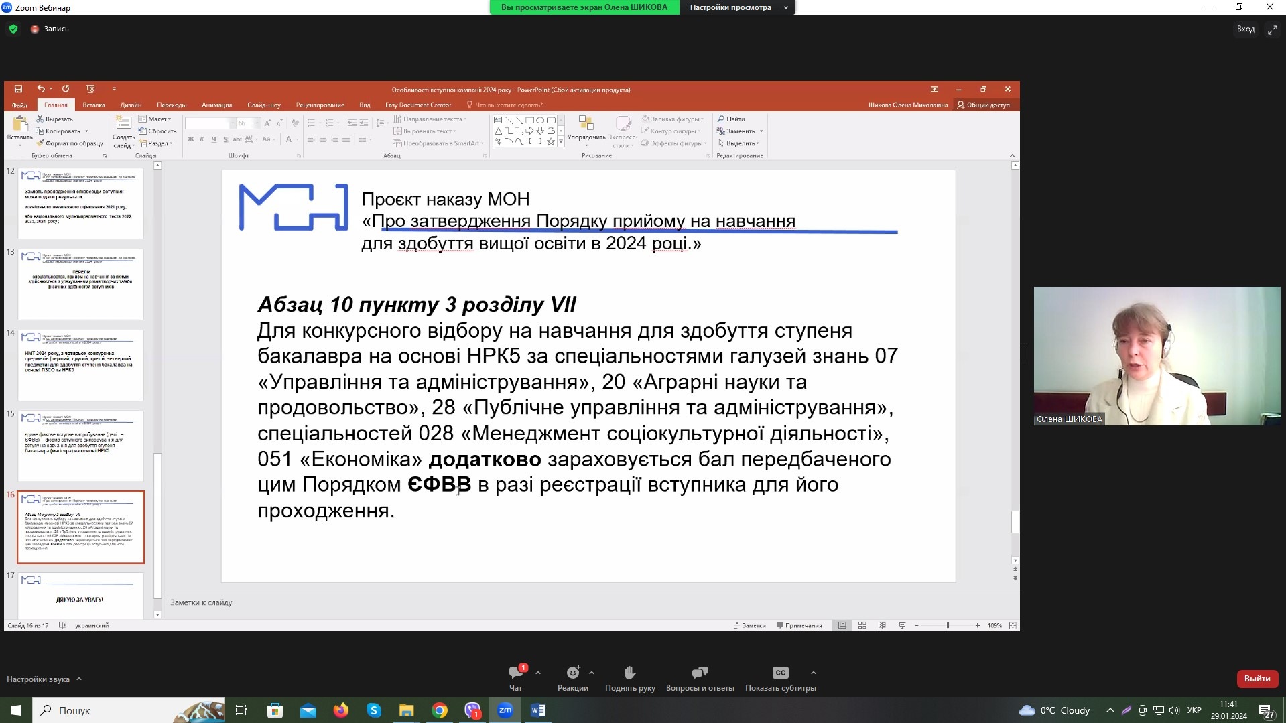Undo the last action in PowerPoint
Image resolution: width=1286 pixels, height=723 pixels.
[x=41, y=89]
